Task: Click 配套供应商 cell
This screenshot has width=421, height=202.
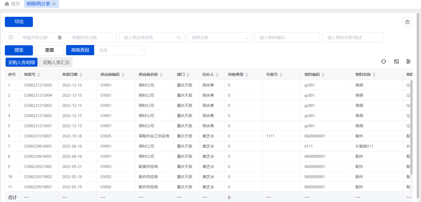Action: click(148, 167)
